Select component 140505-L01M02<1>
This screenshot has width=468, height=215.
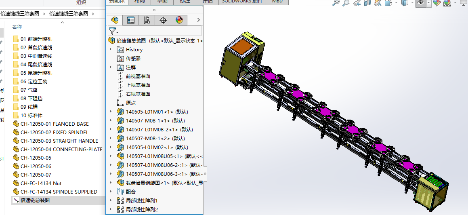click(x=153, y=147)
